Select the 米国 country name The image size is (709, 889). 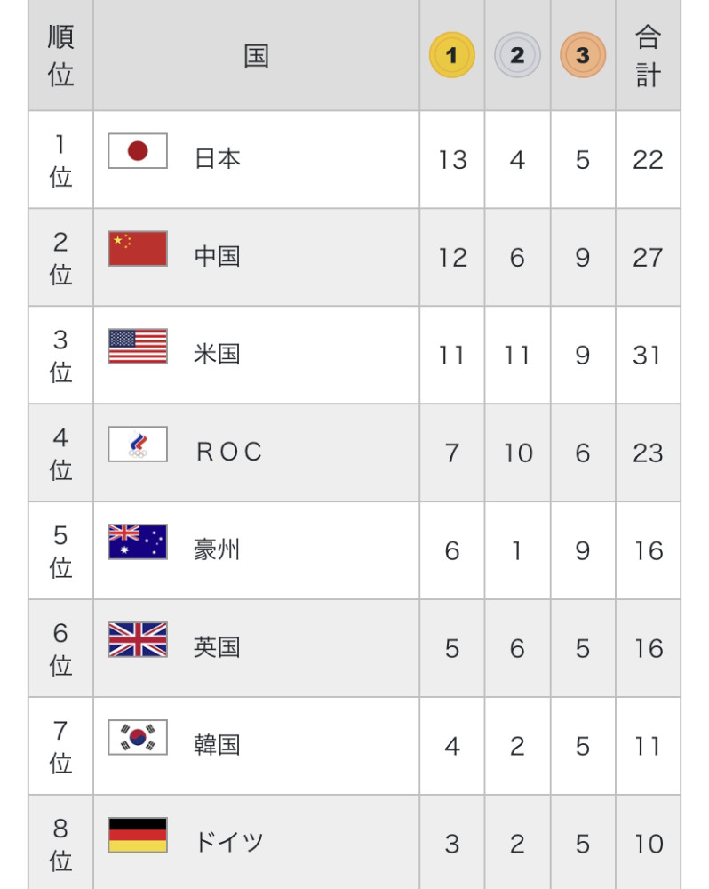click(x=218, y=355)
